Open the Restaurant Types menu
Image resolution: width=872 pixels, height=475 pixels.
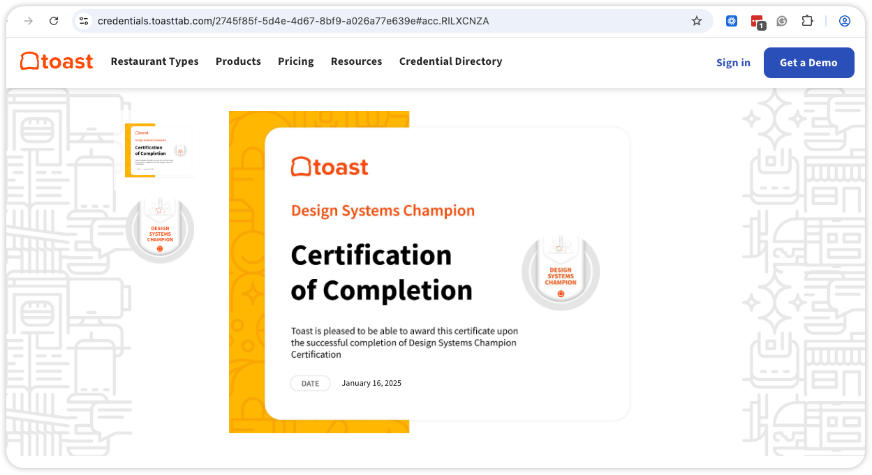pyautogui.click(x=155, y=61)
